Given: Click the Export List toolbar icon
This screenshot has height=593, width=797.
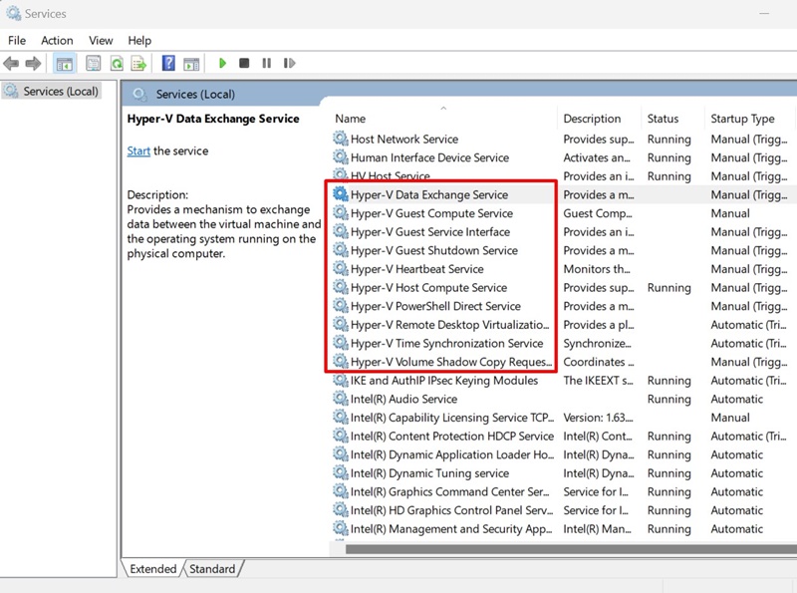Looking at the screenshot, I should click(138, 64).
